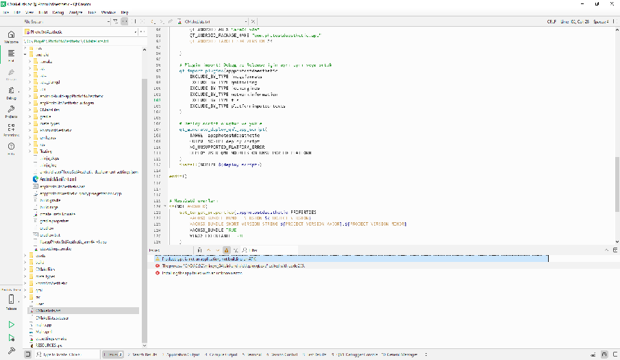Switch to the Terminal tab
This screenshot has width=620, height=360.
(x=252, y=355)
